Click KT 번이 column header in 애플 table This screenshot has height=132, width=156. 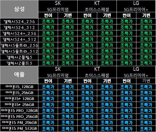[87, 81]
